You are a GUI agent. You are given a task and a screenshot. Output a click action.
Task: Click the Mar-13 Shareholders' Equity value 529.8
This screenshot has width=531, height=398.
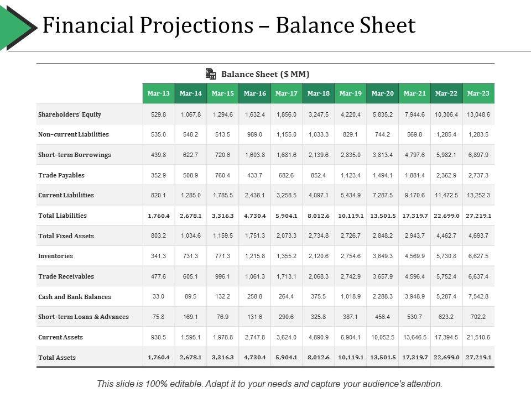pos(159,114)
